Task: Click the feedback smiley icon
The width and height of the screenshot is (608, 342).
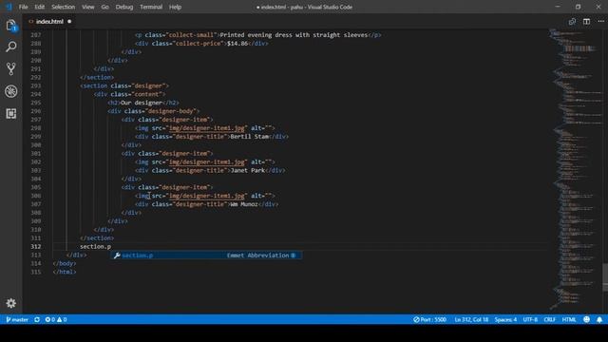Action: (x=587, y=319)
